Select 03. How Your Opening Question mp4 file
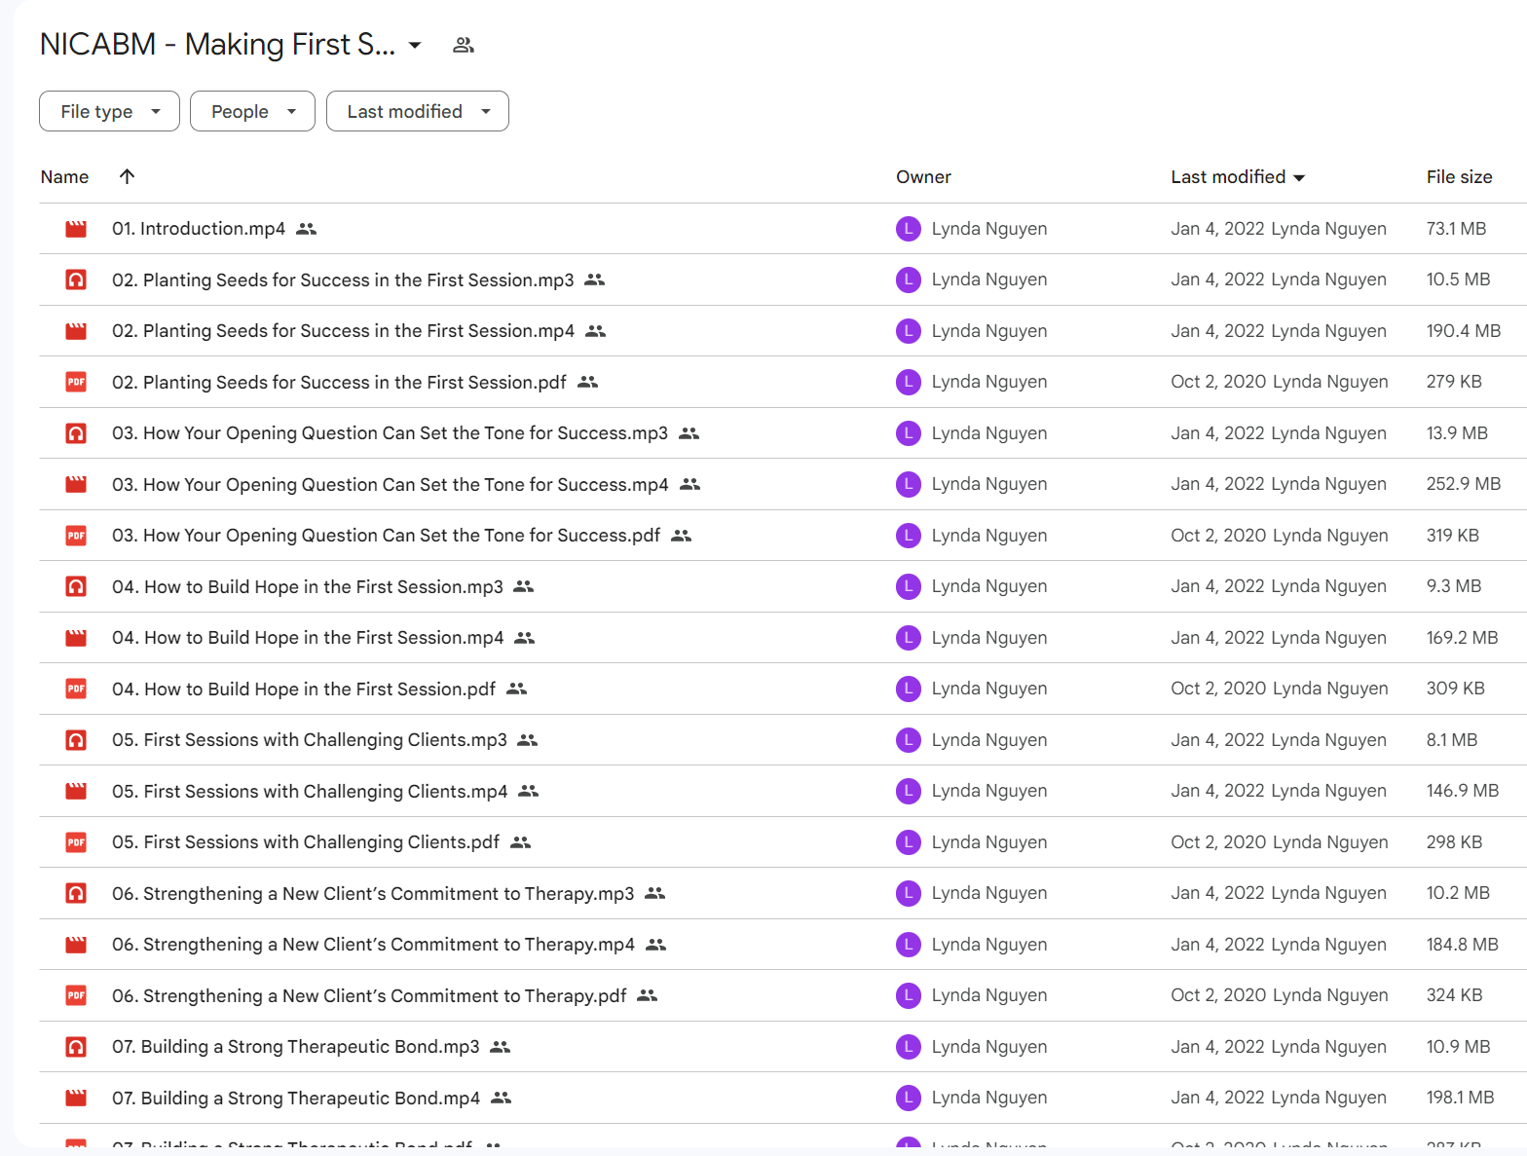This screenshot has height=1156, width=1527. coord(391,484)
